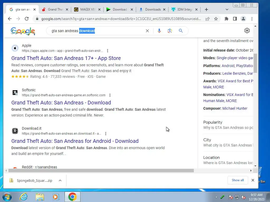Open the Chrome side panel icon
Image resolution: width=270 pixels, height=202 pixels.
[x=235, y=19]
